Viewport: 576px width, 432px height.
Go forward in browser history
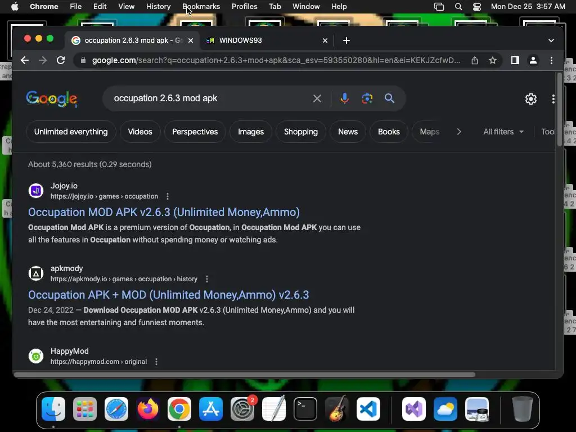pos(43,60)
